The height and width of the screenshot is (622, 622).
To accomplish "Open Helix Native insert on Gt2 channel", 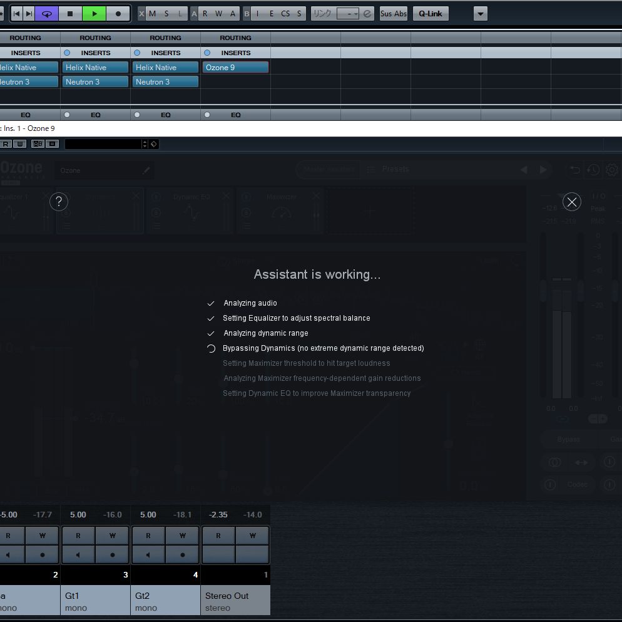I will (x=165, y=68).
